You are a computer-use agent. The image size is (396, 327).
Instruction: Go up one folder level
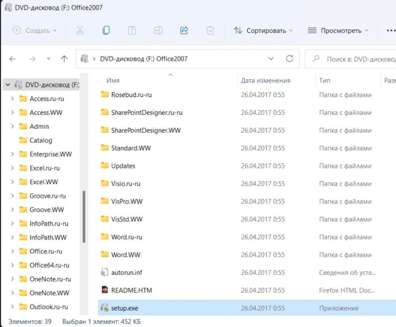coord(64,59)
